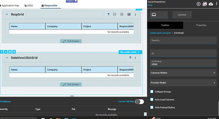Open the Toolbox tab
Screen dimensions: 219x119
[x=165, y=25]
